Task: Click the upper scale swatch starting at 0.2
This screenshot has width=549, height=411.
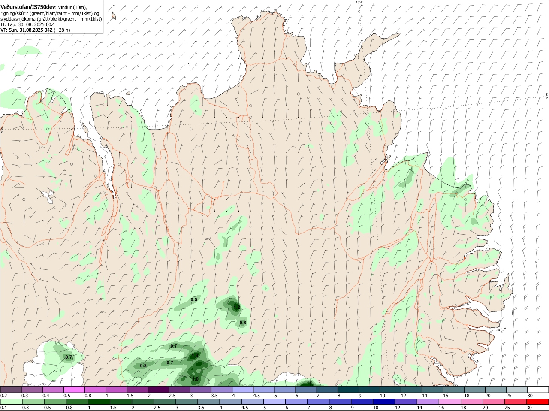Action: (x=11, y=390)
